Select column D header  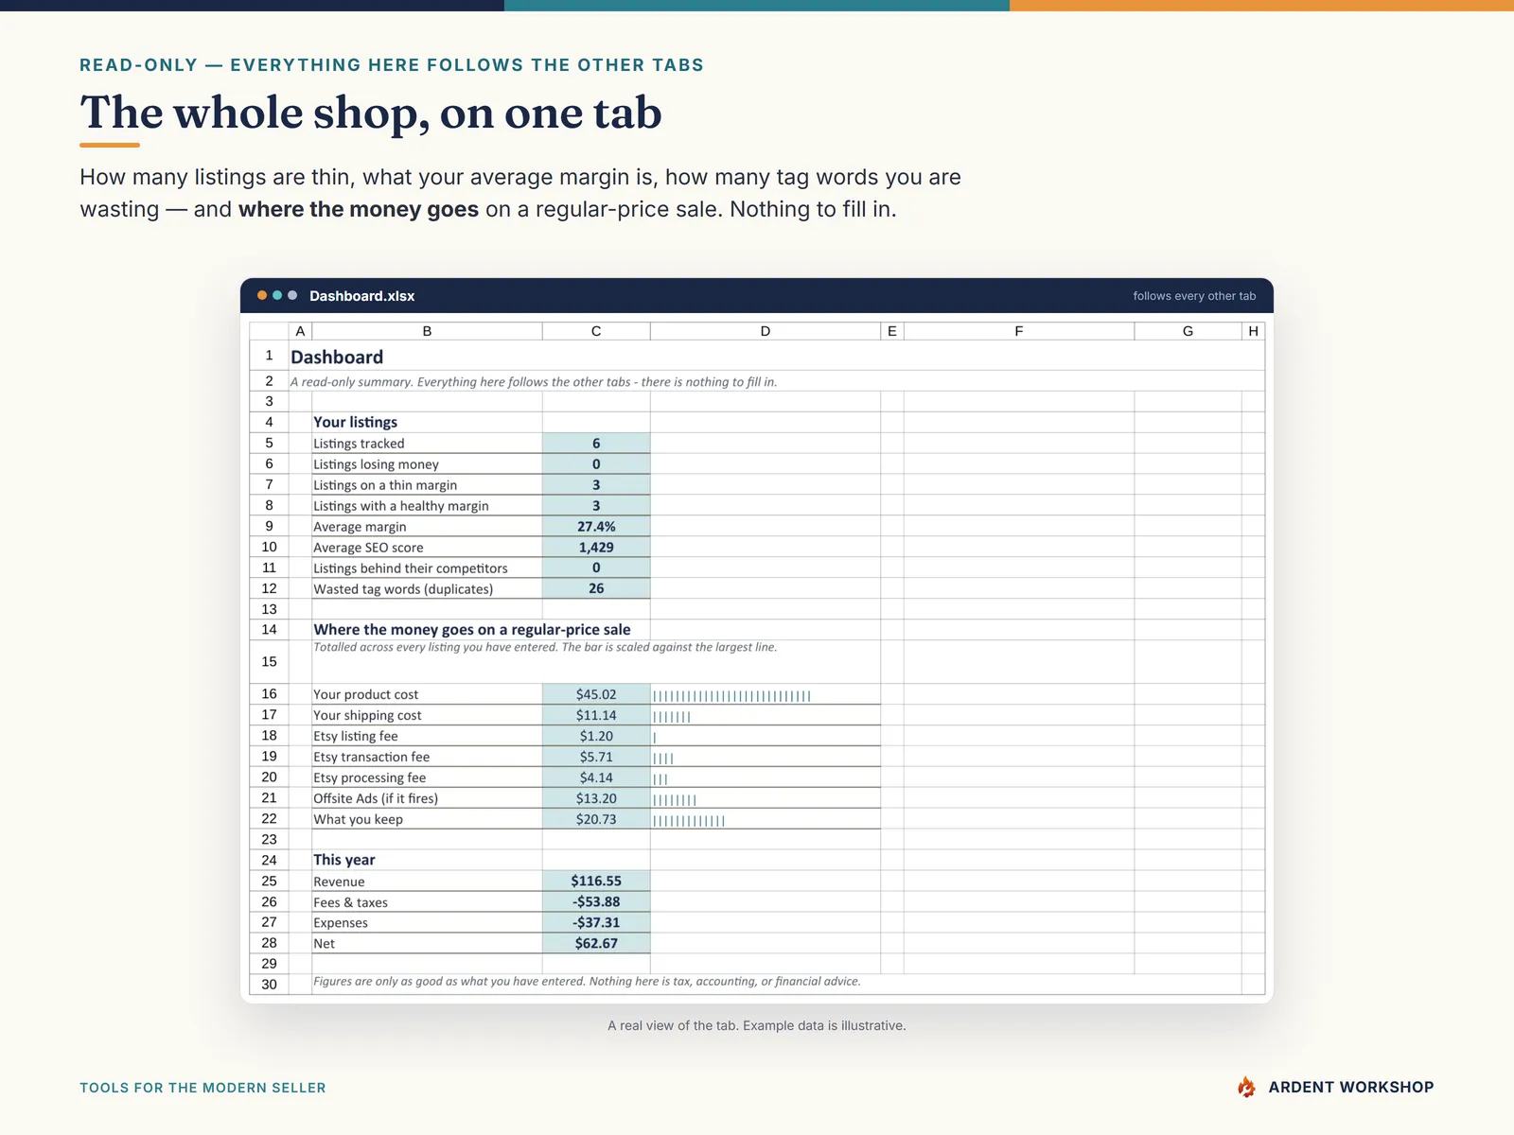pos(765,331)
